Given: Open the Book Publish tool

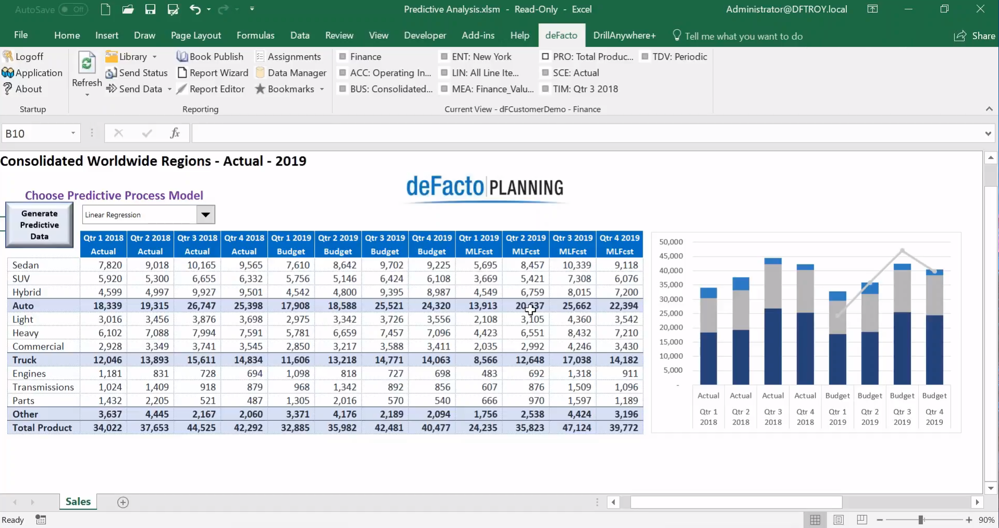Looking at the screenshot, I should (210, 56).
